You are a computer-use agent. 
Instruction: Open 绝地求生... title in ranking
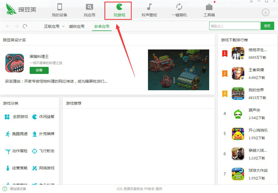pos(258,50)
